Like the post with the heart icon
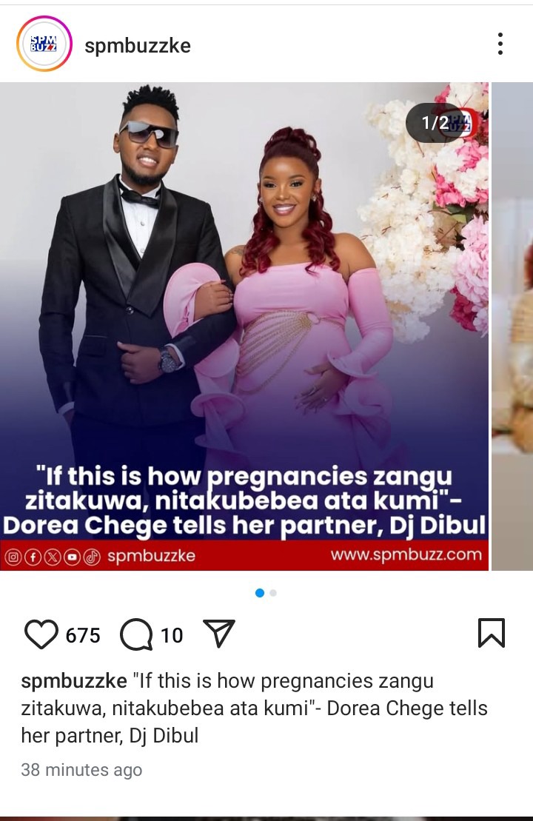Viewport: 533px width, 821px height. 41,634
